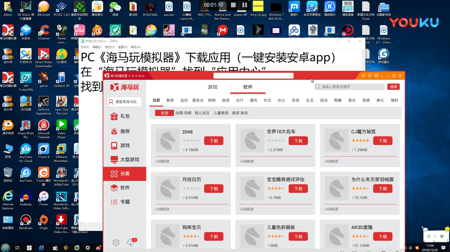Open the 礼包 gift packs sidebar section
Screen dimensions: 450x252
[124, 116]
